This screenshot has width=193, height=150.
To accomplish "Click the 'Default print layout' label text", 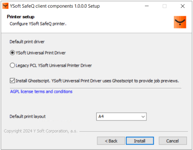I will 28,116.
